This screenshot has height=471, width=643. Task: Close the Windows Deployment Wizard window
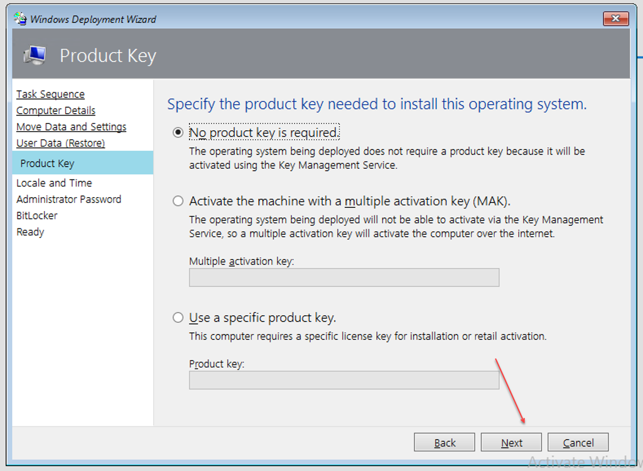pos(615,19)
